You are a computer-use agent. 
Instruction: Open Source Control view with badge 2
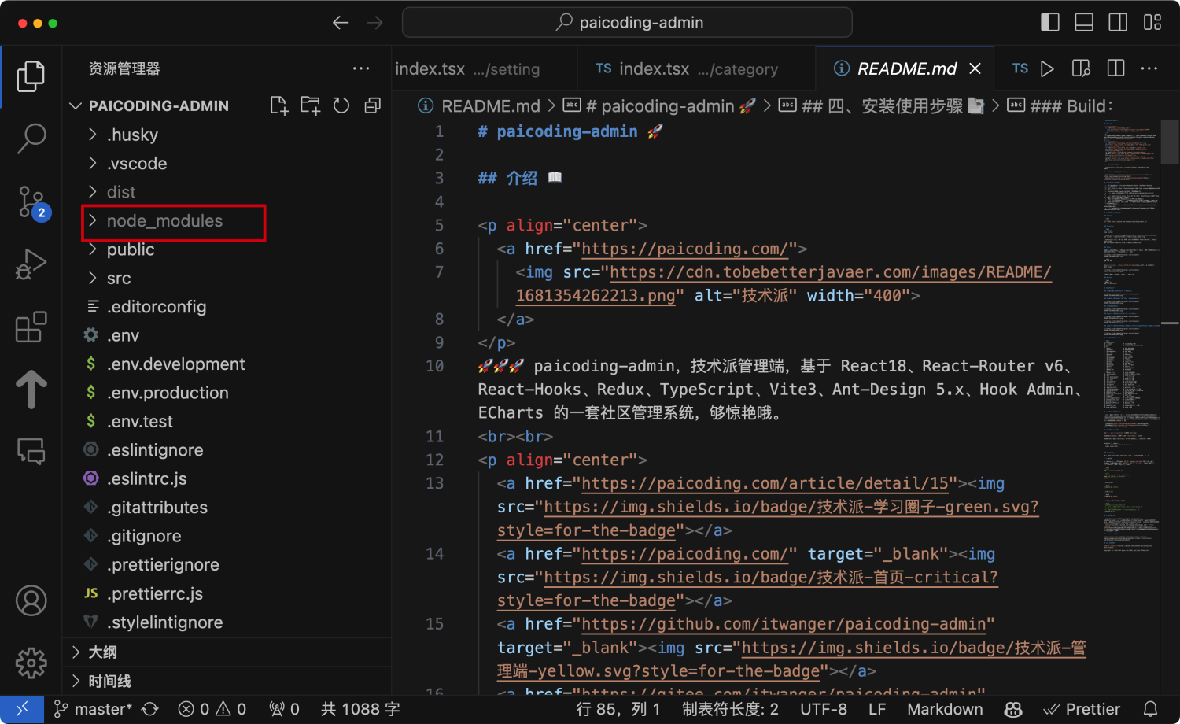[x=32, y=202]
